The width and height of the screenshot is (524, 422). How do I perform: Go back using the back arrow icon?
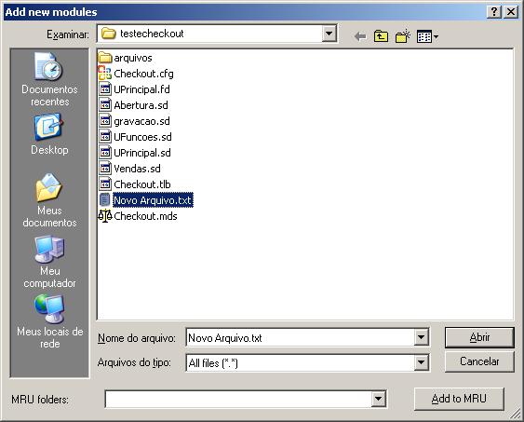pyautogui.click(x=360, y=36)
